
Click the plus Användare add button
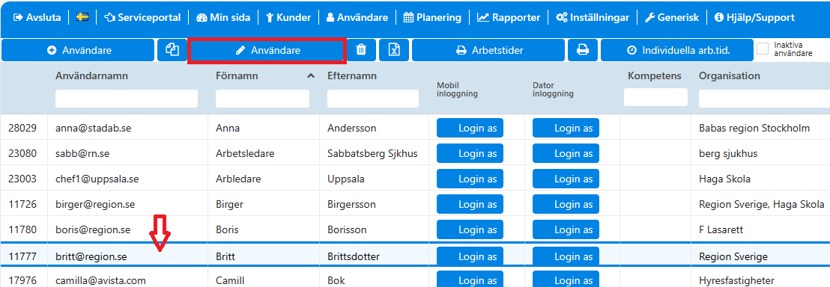coord(79,50)
